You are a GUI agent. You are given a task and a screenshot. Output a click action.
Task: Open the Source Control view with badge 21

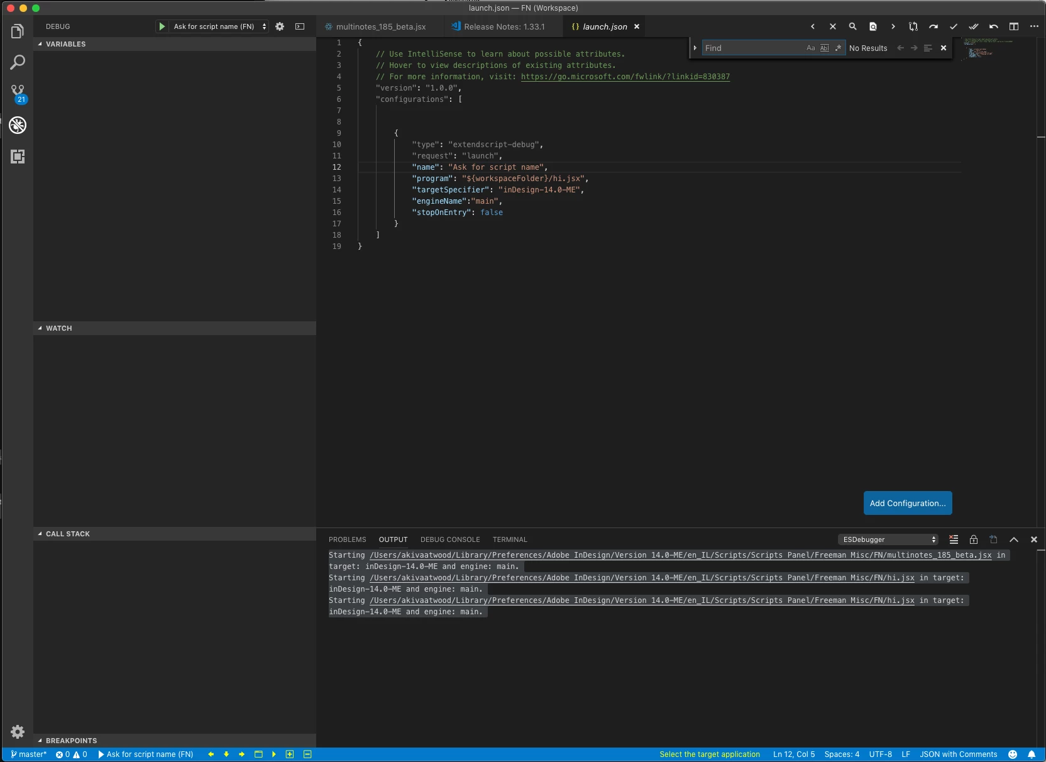point(18,94)
